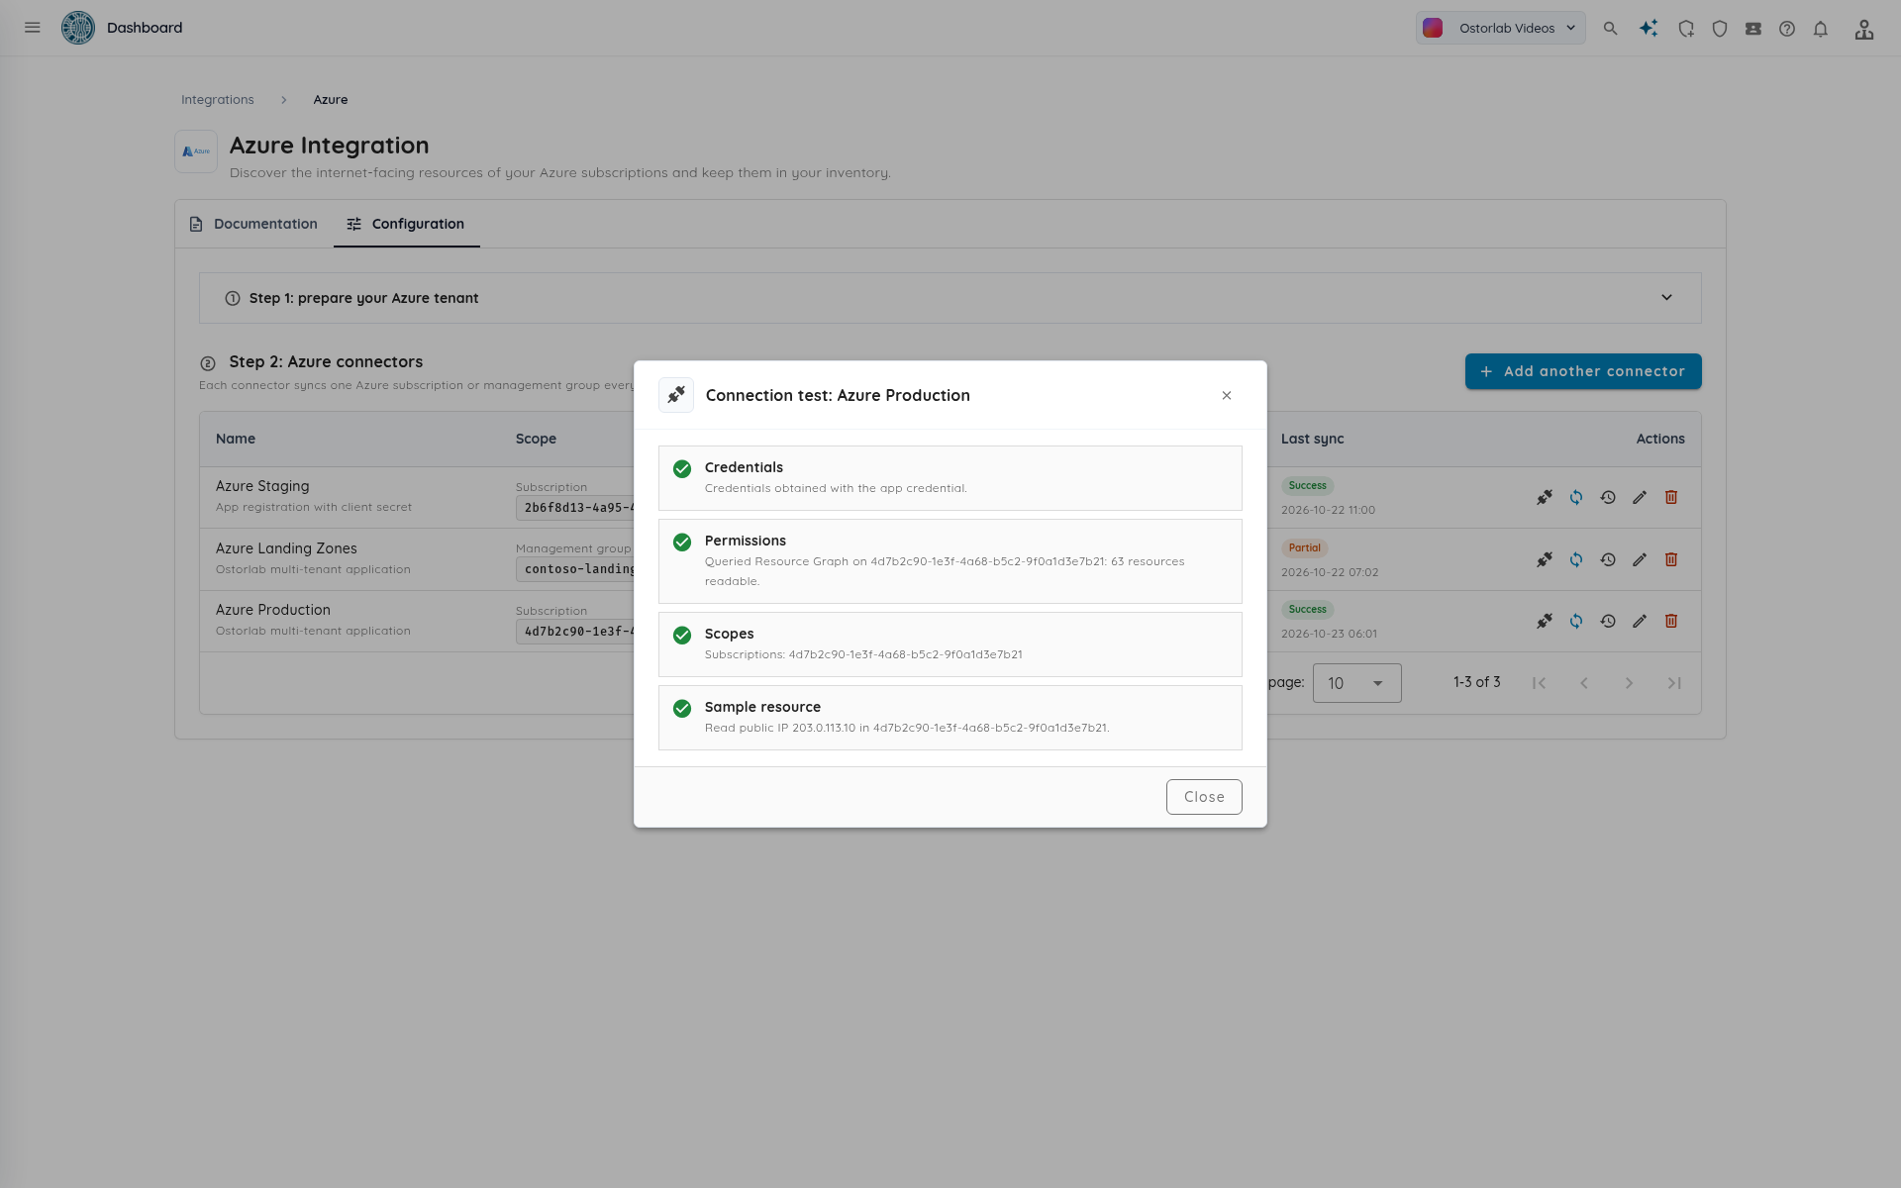Screen dimensions: 1901x1188
Task: Open the search magnifier icon
Action: [x=1611, y=29]
